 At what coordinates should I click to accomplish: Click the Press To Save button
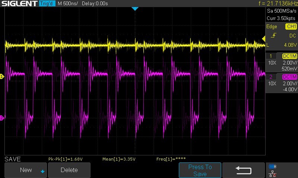[x=200, y=170]
